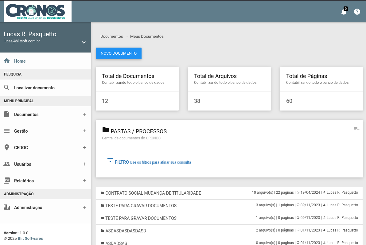Collapse the Lucas R. Pasquetto profile chevron
The width and height of the screenshot is (366, 245).
84,42
